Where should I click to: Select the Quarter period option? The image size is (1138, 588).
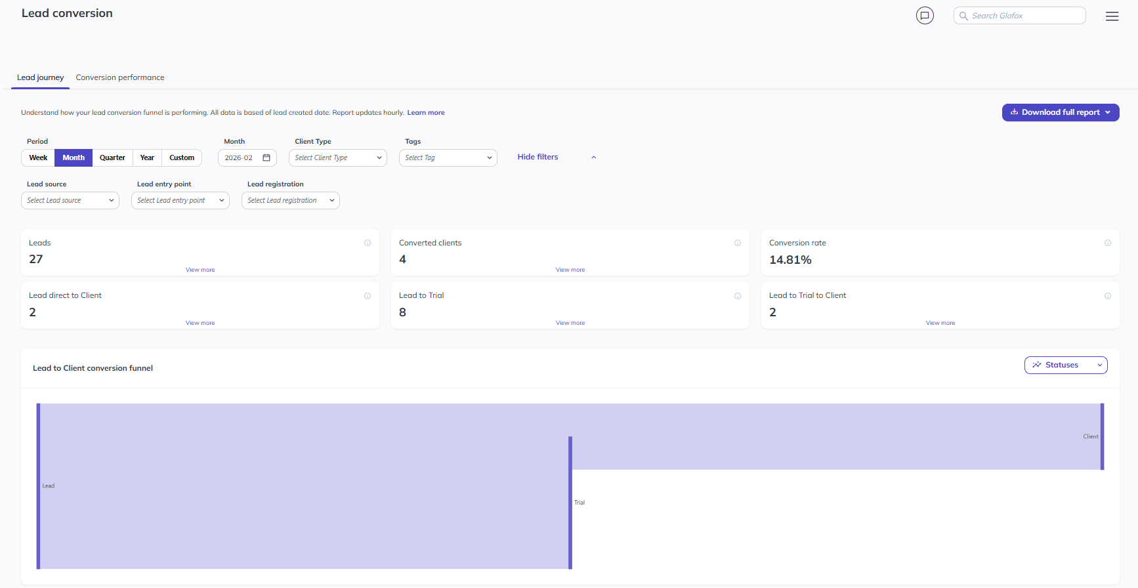112,157
